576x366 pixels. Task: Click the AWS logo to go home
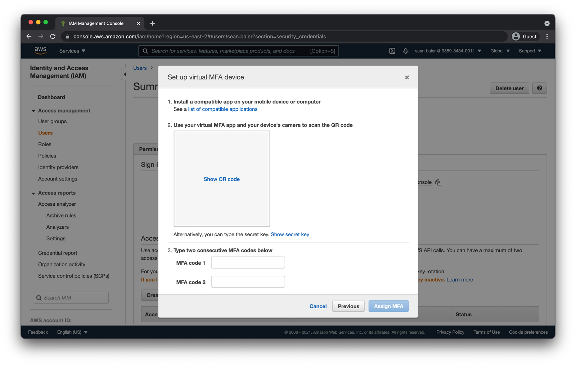(40, 50)
